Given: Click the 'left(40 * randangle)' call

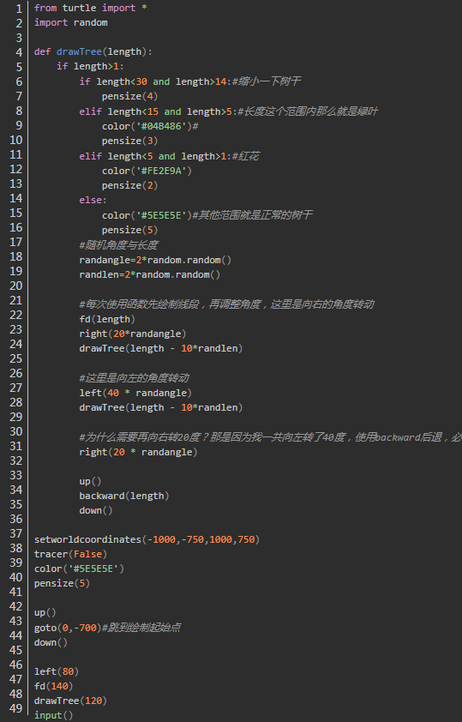Looking at the screenshot, I should point(135,393).
